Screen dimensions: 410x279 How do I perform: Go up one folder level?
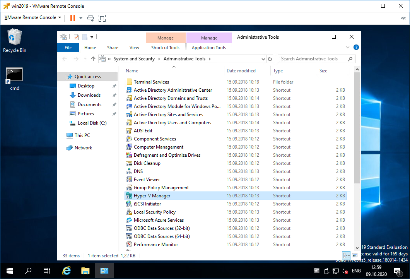[x=93, y=59]
